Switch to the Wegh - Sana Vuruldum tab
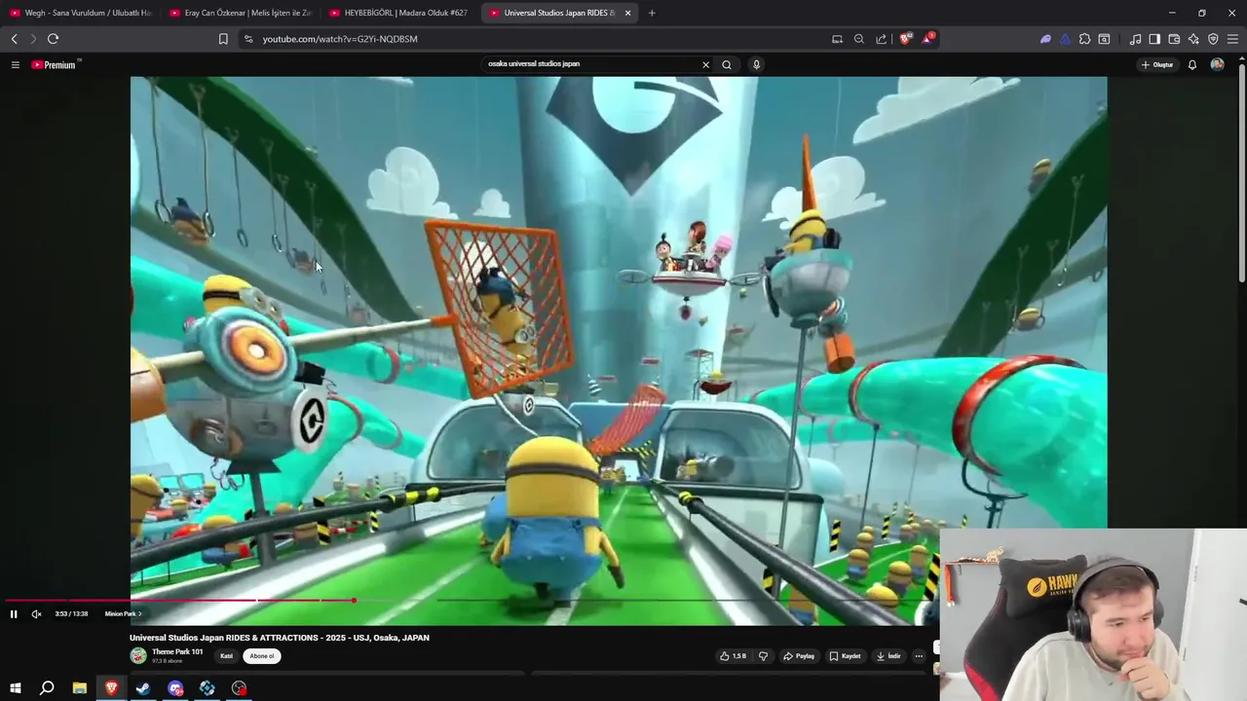This screenshot has width=1247, height=701. tap(81, 13)
